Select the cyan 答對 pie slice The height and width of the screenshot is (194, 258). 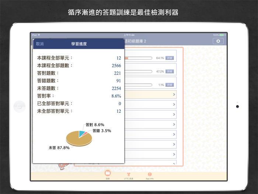tap(81, 134)
